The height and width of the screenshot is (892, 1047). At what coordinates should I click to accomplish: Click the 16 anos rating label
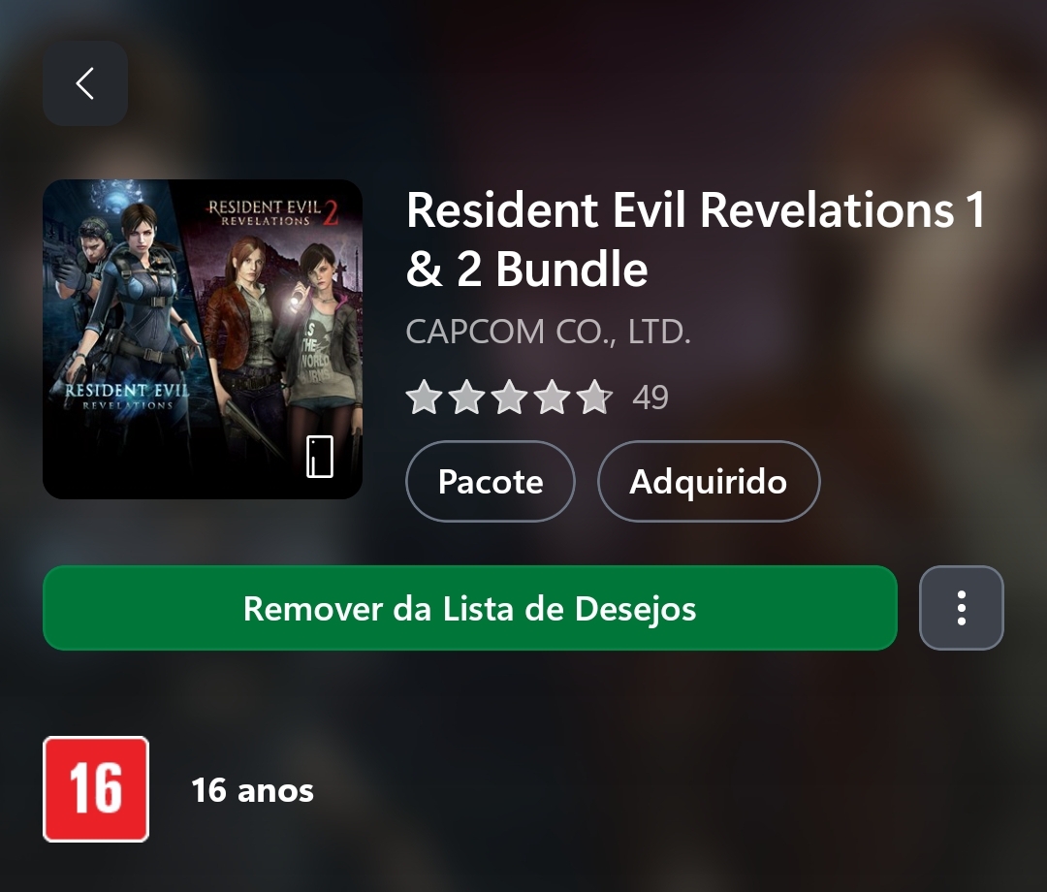click(252, 790)
